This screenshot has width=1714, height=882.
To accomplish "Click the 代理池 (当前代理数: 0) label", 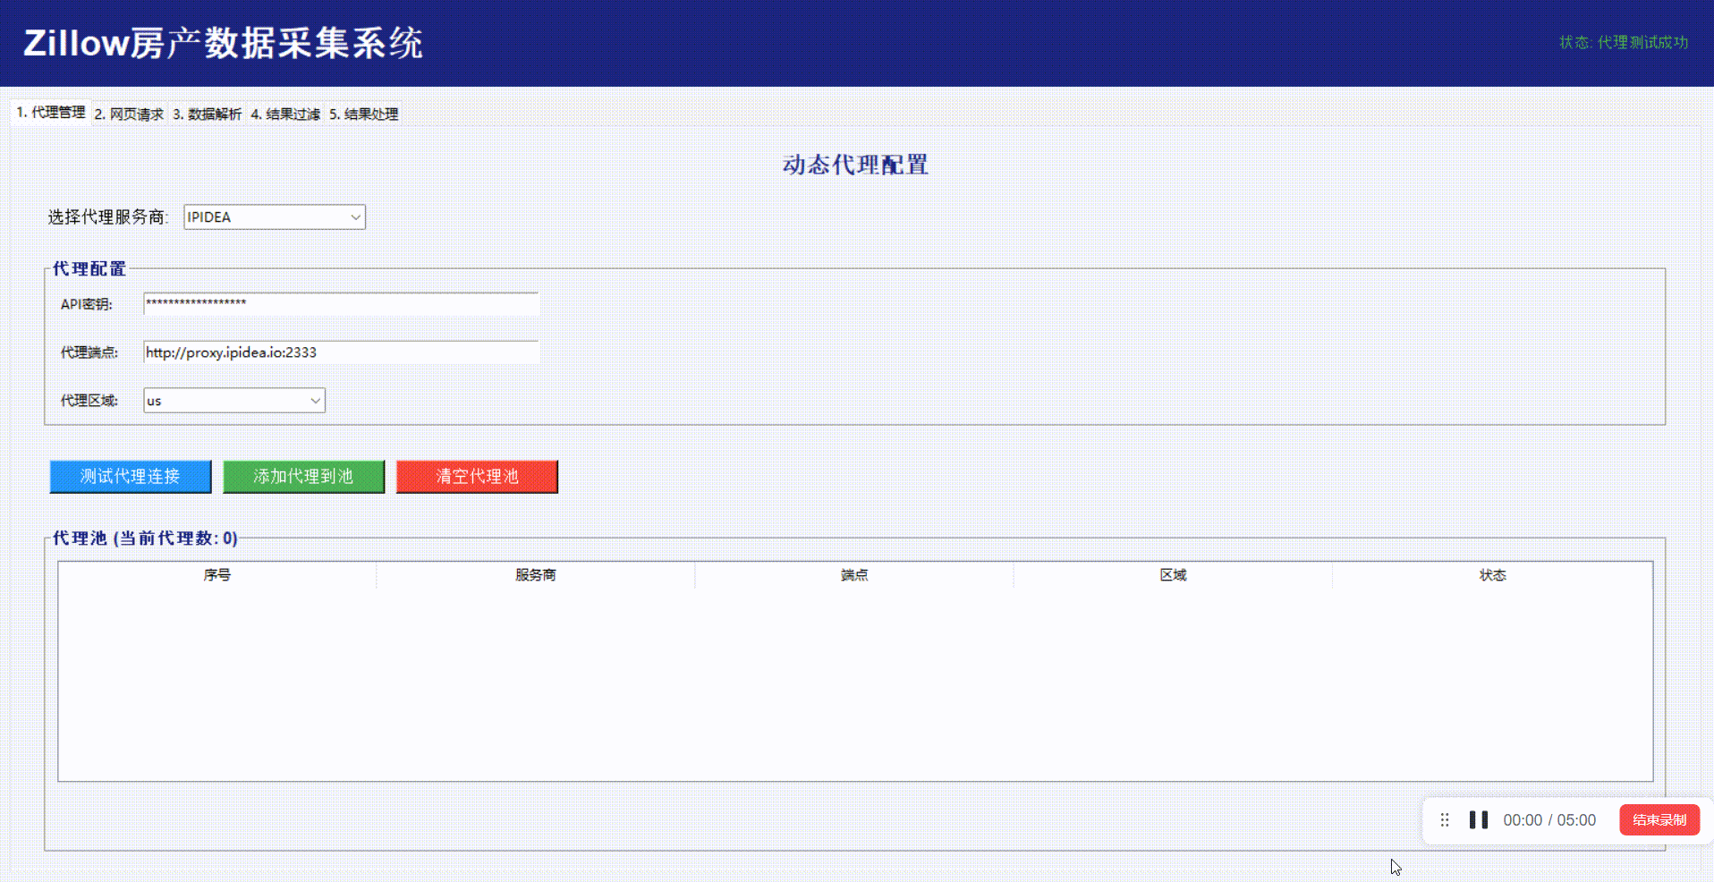I will click(145, 538).
